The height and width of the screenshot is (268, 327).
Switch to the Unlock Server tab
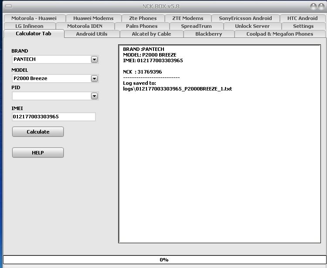(252, 26)
